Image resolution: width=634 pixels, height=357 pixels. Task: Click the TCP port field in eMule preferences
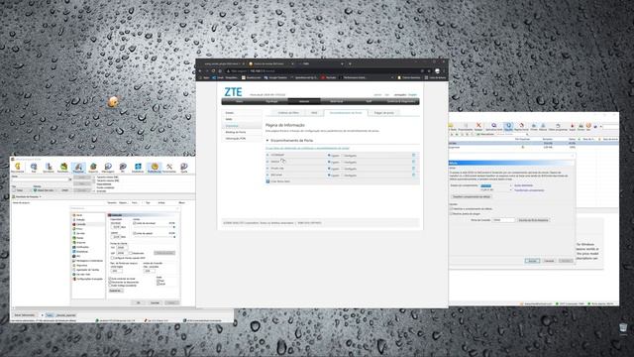click(122, 247)
